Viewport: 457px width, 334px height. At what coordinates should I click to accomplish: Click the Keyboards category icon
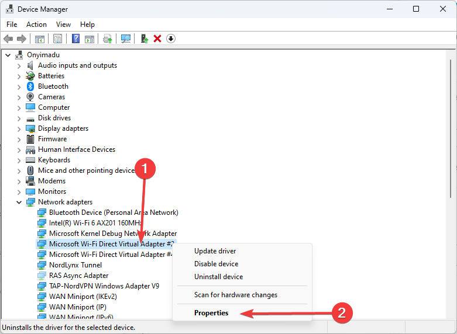click(30, 160)
